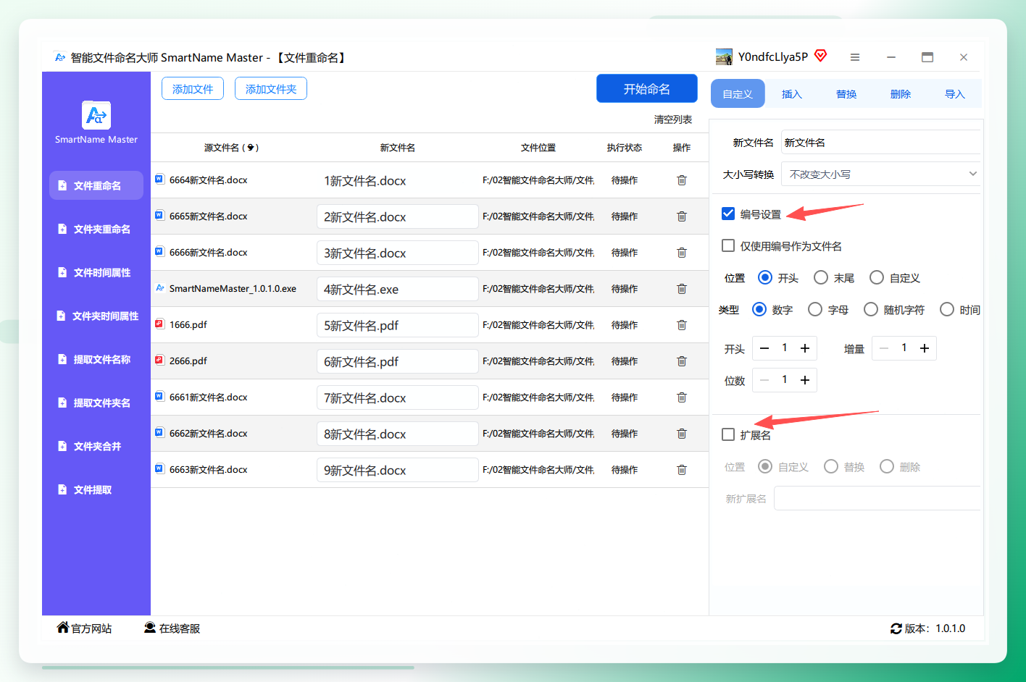
Task: Edit the new name field 4新文件名.exe
Action: pyautogui.click(x=398, y=289)
